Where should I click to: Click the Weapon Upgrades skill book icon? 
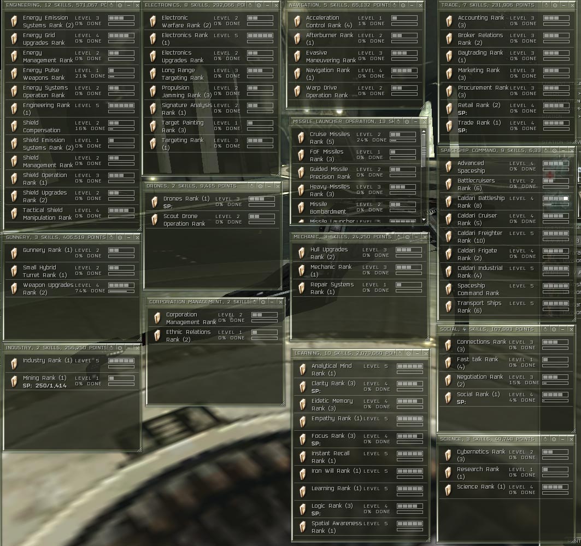click(x=14, y=289)
